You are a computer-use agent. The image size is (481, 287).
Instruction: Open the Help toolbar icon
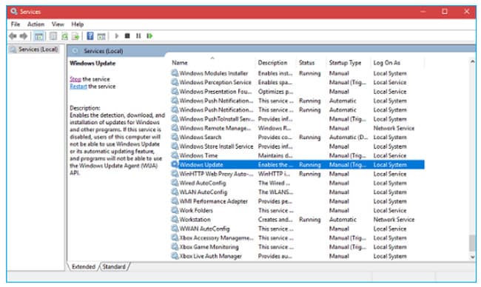coord(90,36)
